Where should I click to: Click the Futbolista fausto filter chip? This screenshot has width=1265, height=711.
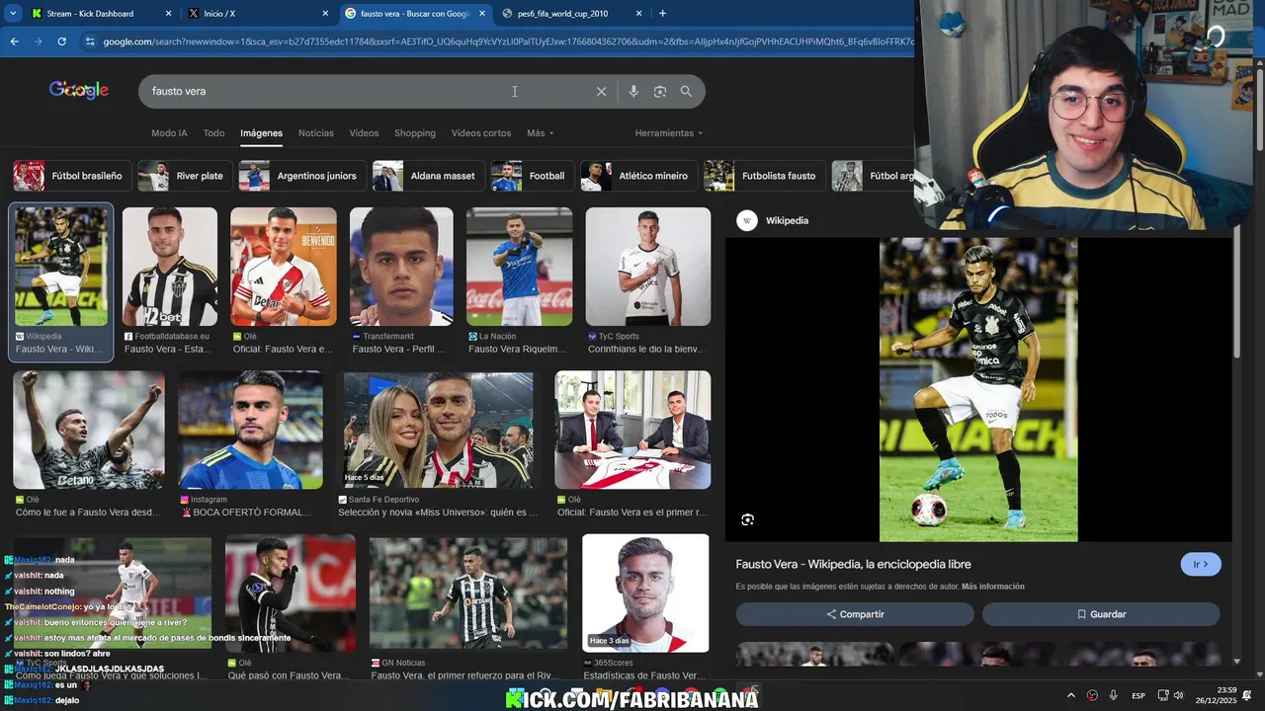point(765,176)
